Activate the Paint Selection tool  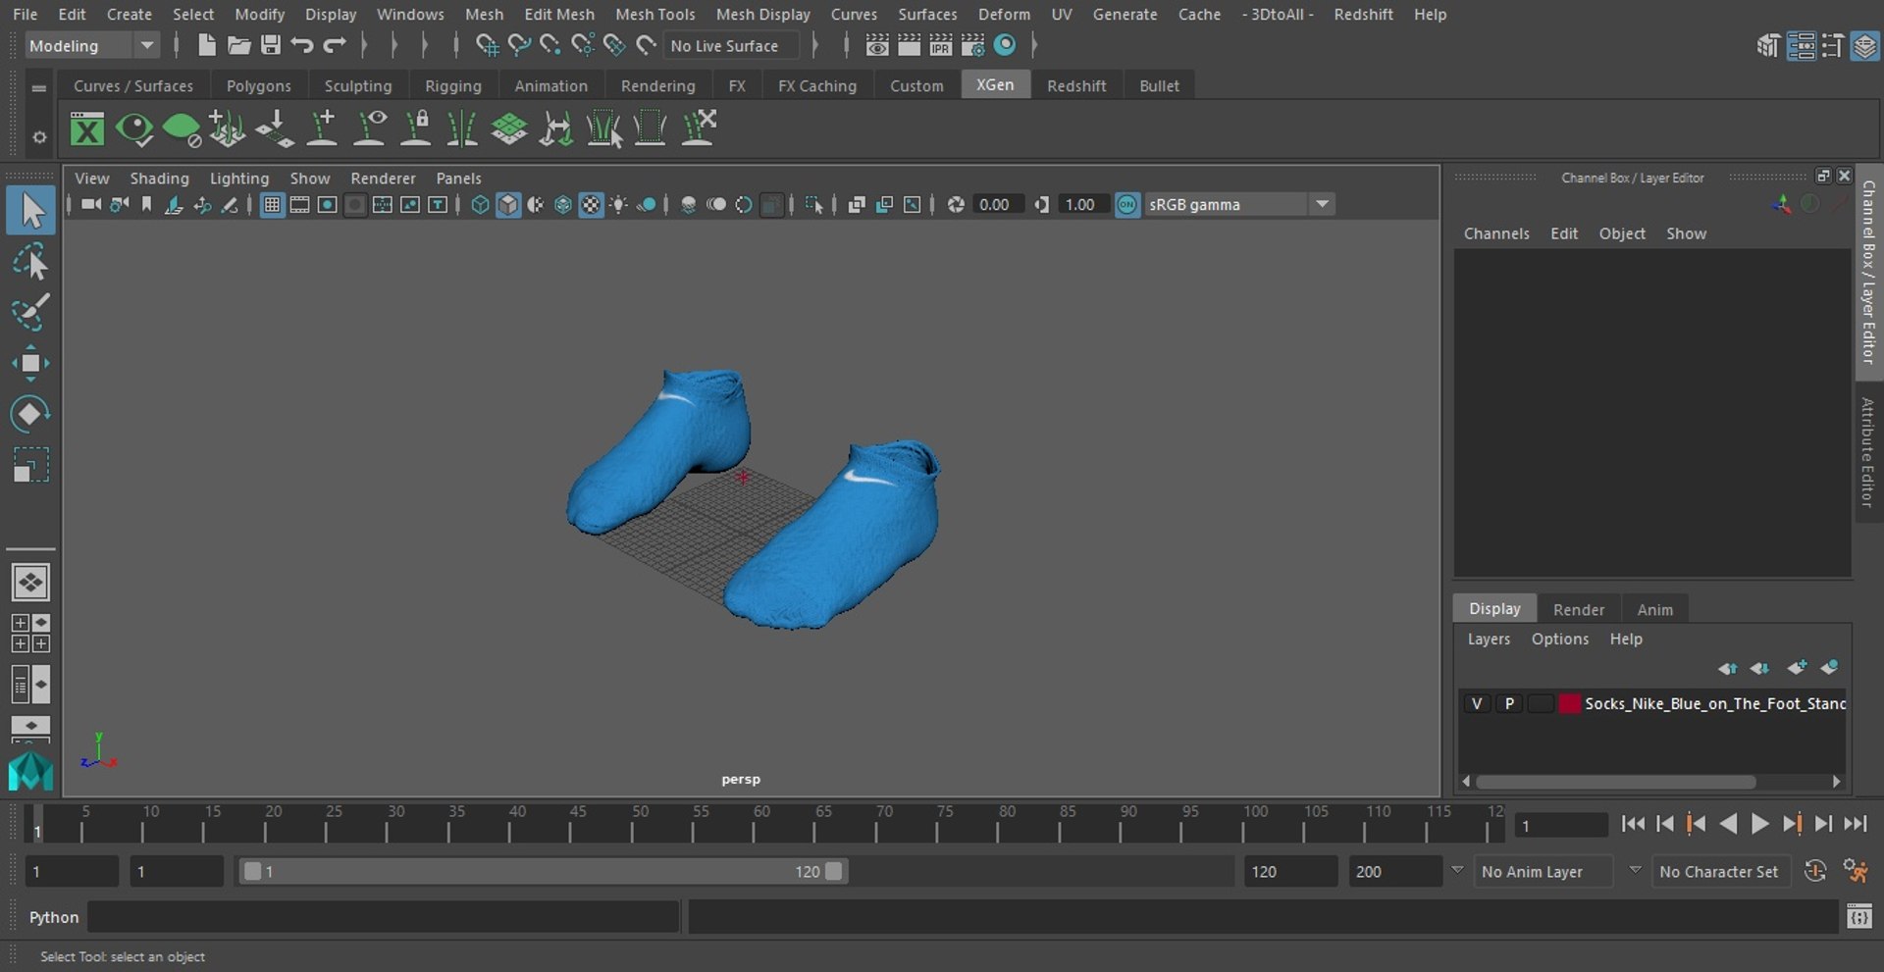[30, 313]
